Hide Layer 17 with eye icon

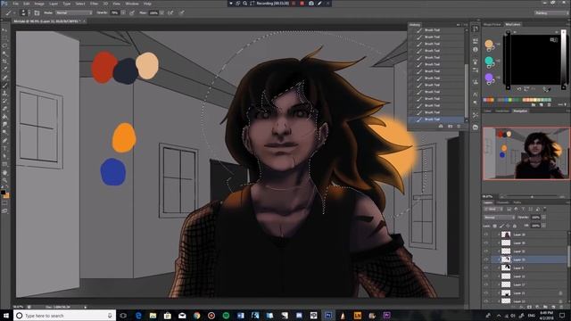(485, 284)
